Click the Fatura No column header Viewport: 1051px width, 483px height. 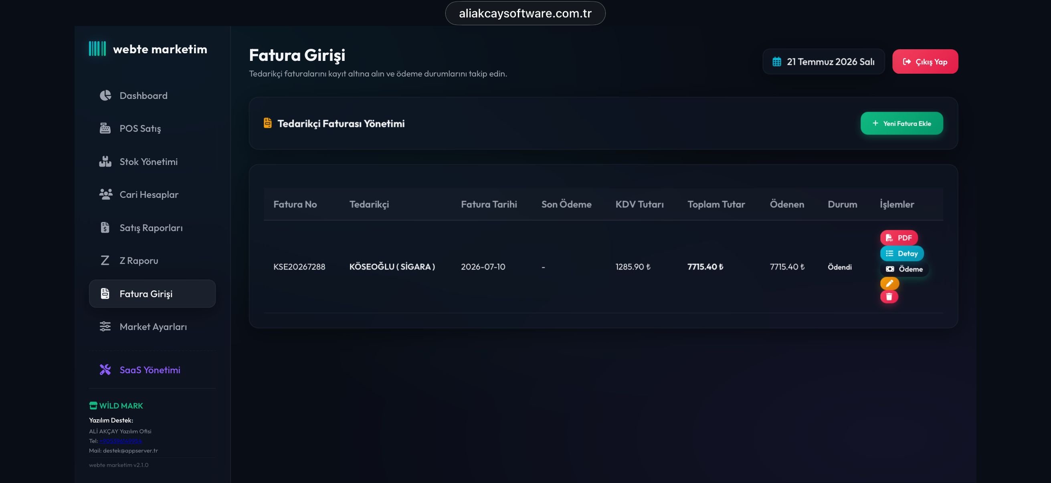(x=295, y=204)
